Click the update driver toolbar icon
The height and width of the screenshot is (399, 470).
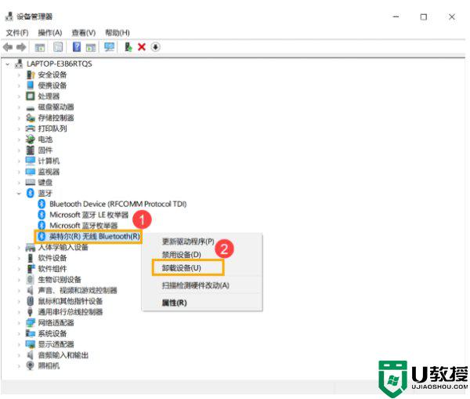tap(128, 47)
